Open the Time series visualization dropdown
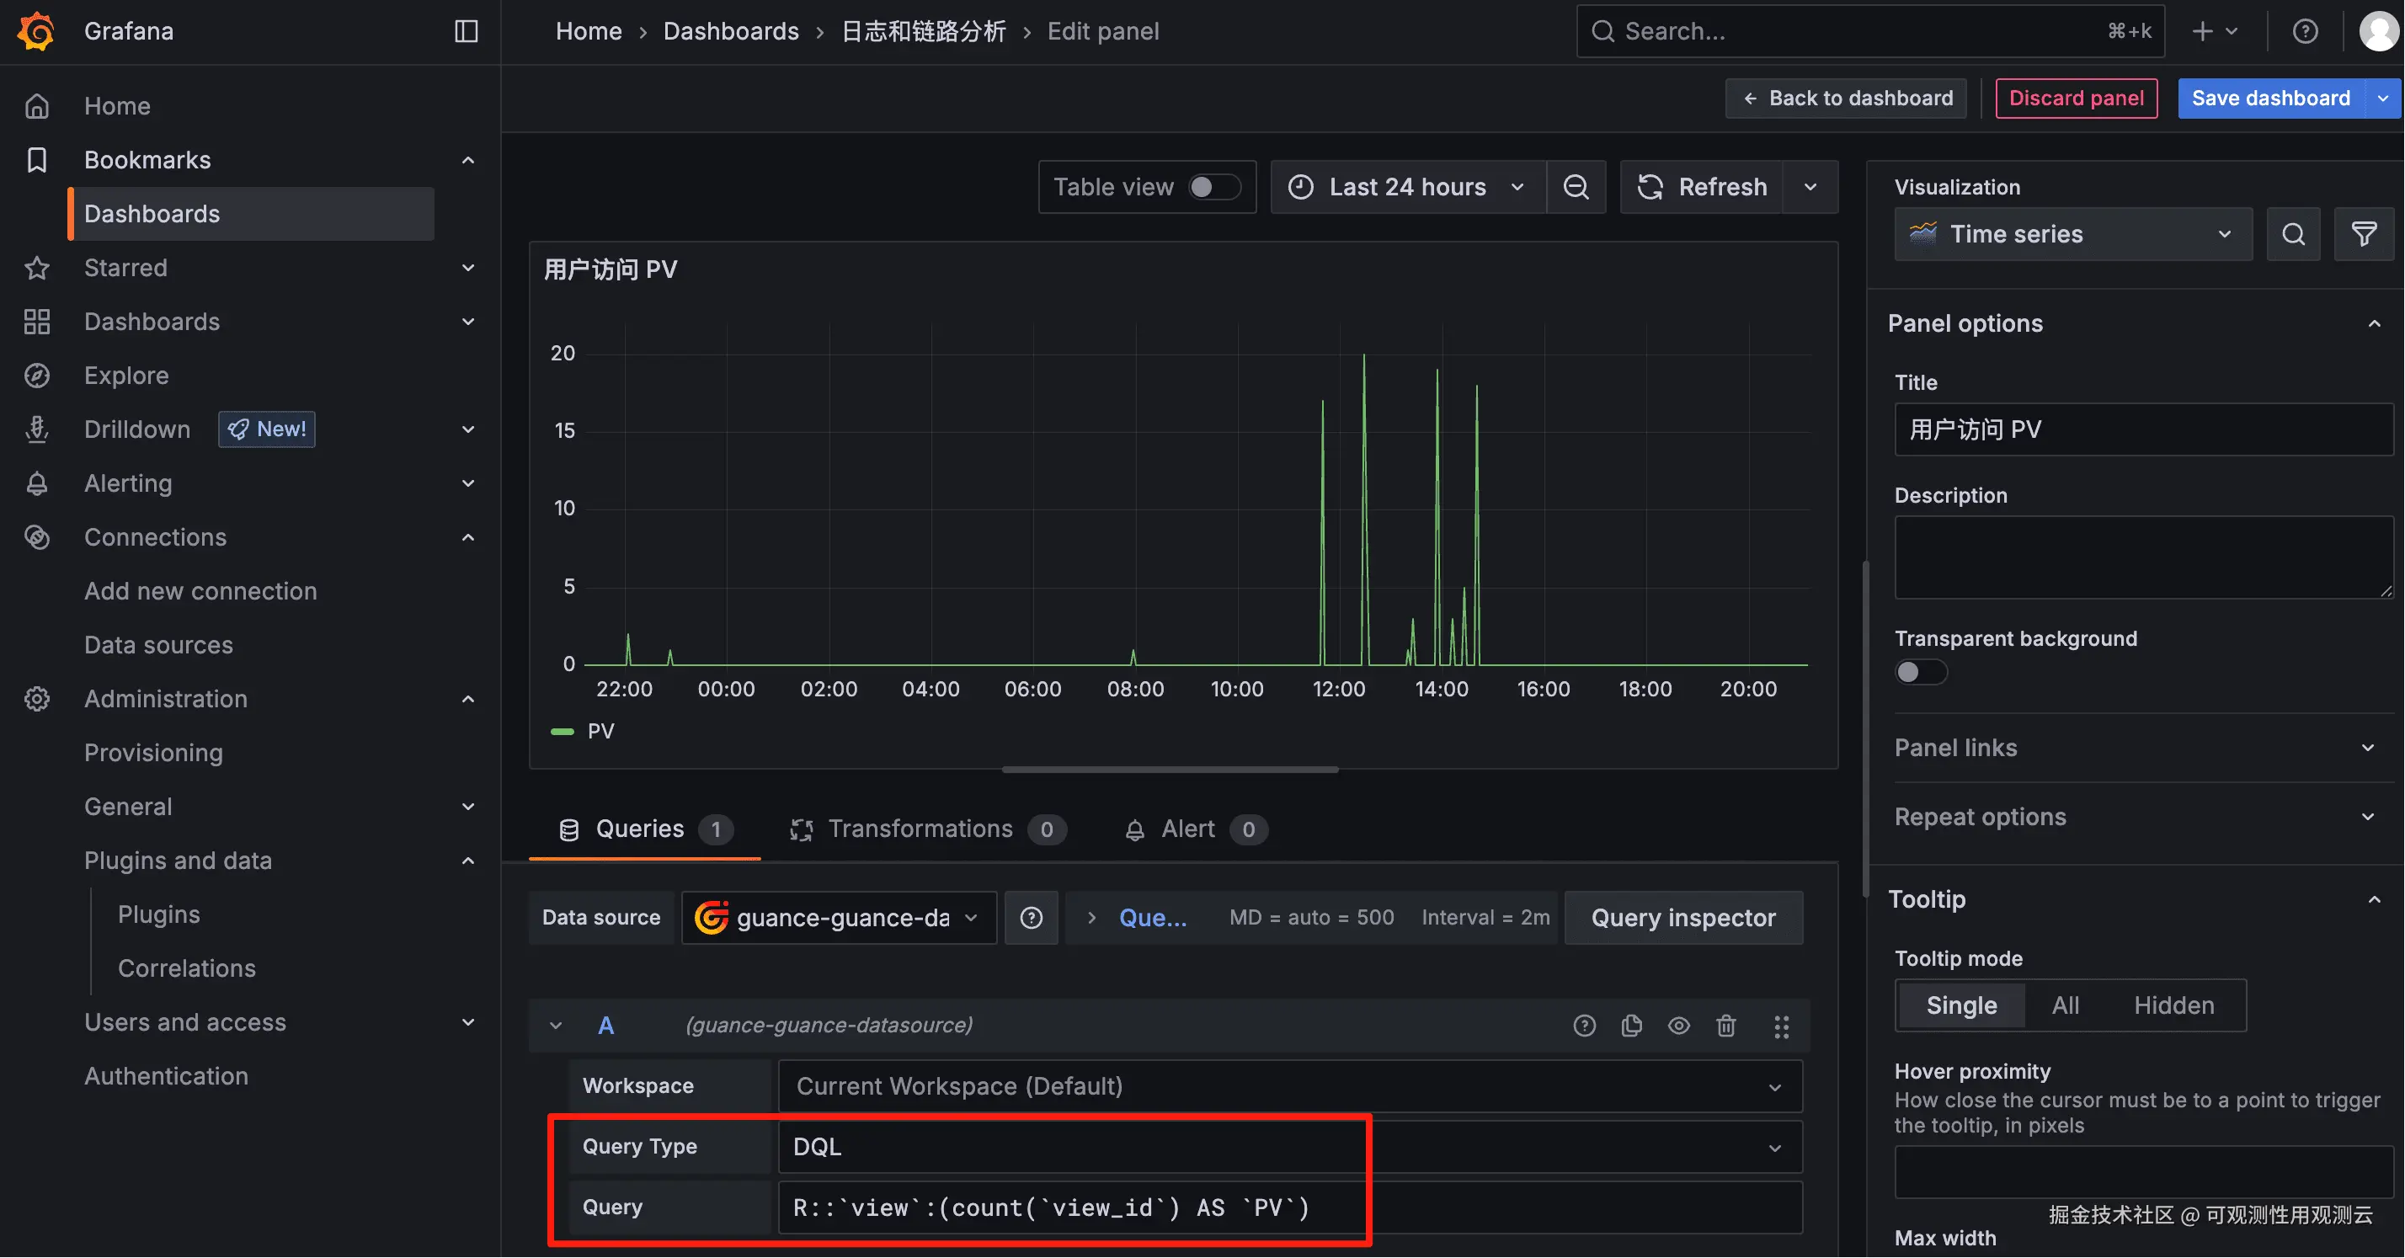This screenshot has width=2405, height=1258. (2072, 234)
